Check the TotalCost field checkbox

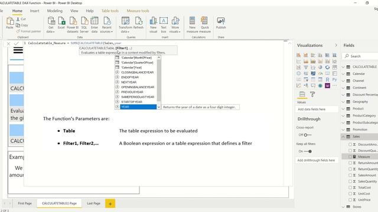click(x=350, y=187)
